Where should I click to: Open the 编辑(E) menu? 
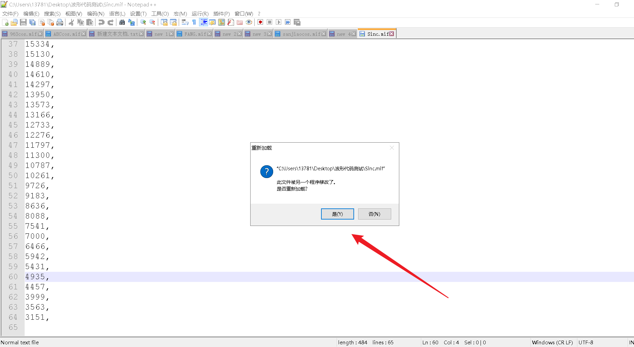tap(31, 13)
